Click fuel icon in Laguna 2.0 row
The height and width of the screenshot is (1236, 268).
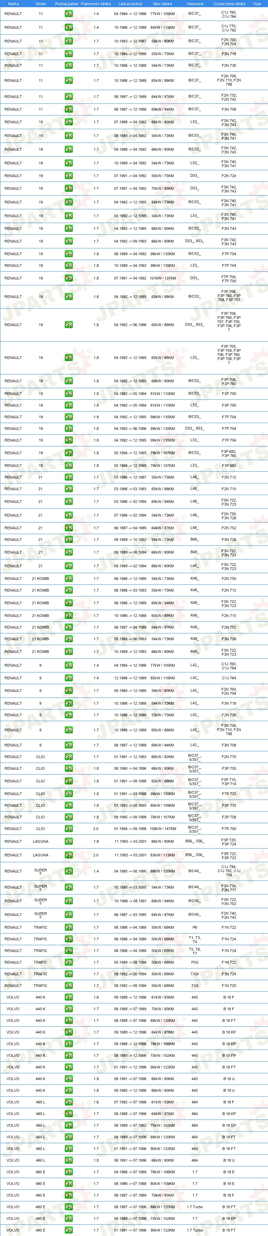click(69, 855)
